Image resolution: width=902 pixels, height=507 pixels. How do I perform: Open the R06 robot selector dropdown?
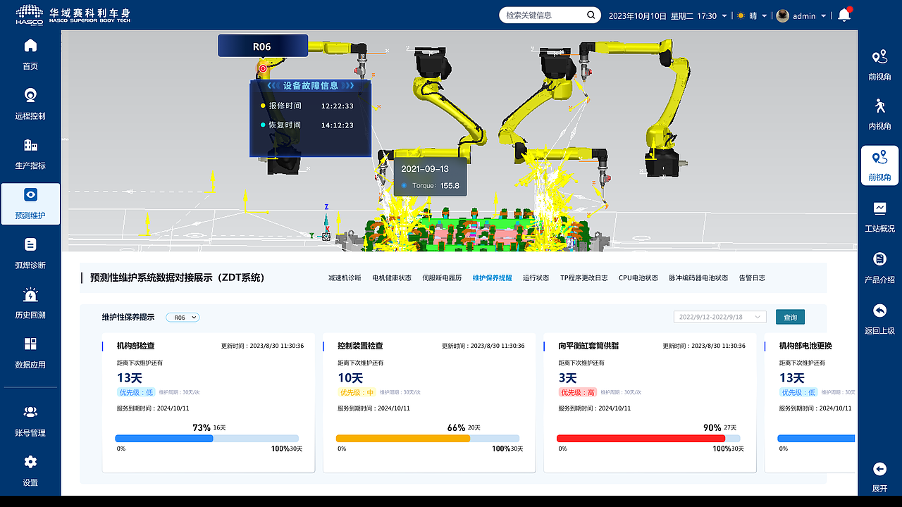pyautogui.click(x=183, y=318)
